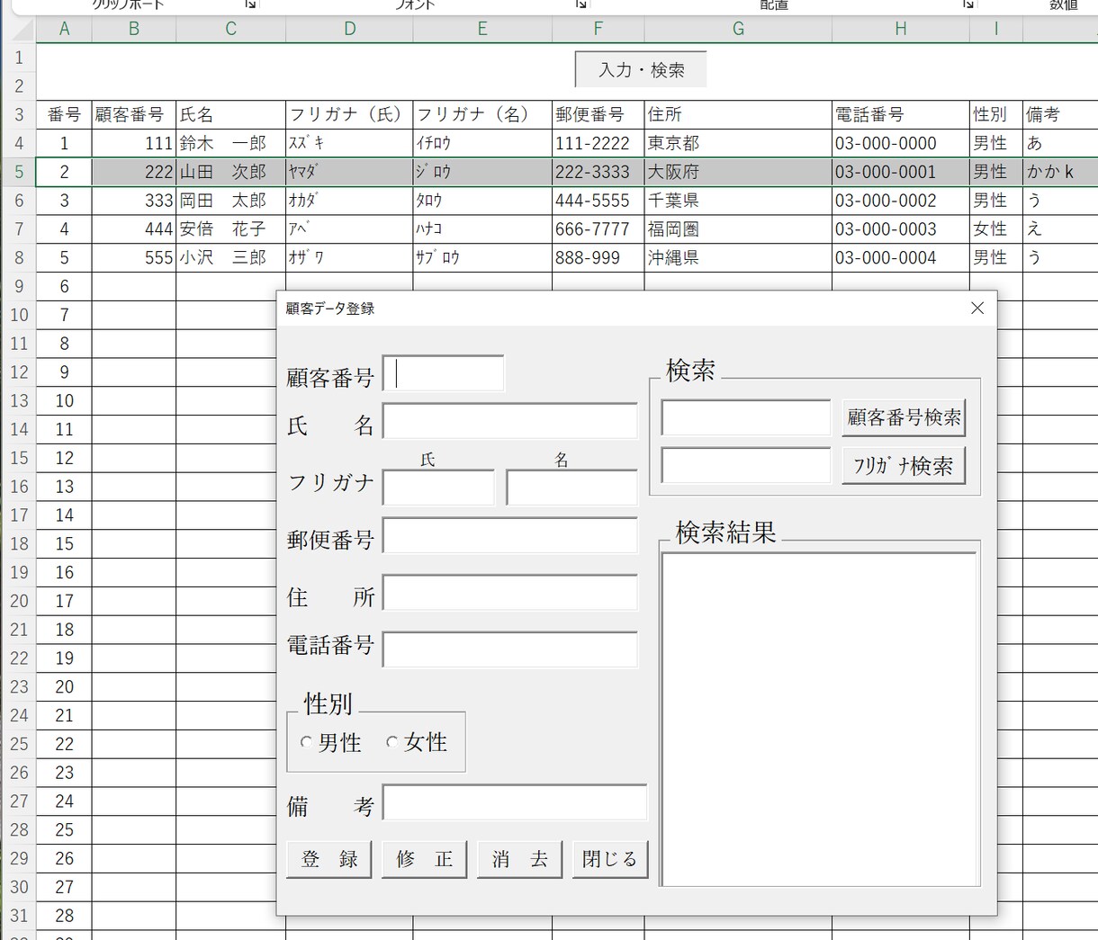Screen dimensions: 1098x940
Task: Click the cell with 111-2222
Action: click(598, 143)
